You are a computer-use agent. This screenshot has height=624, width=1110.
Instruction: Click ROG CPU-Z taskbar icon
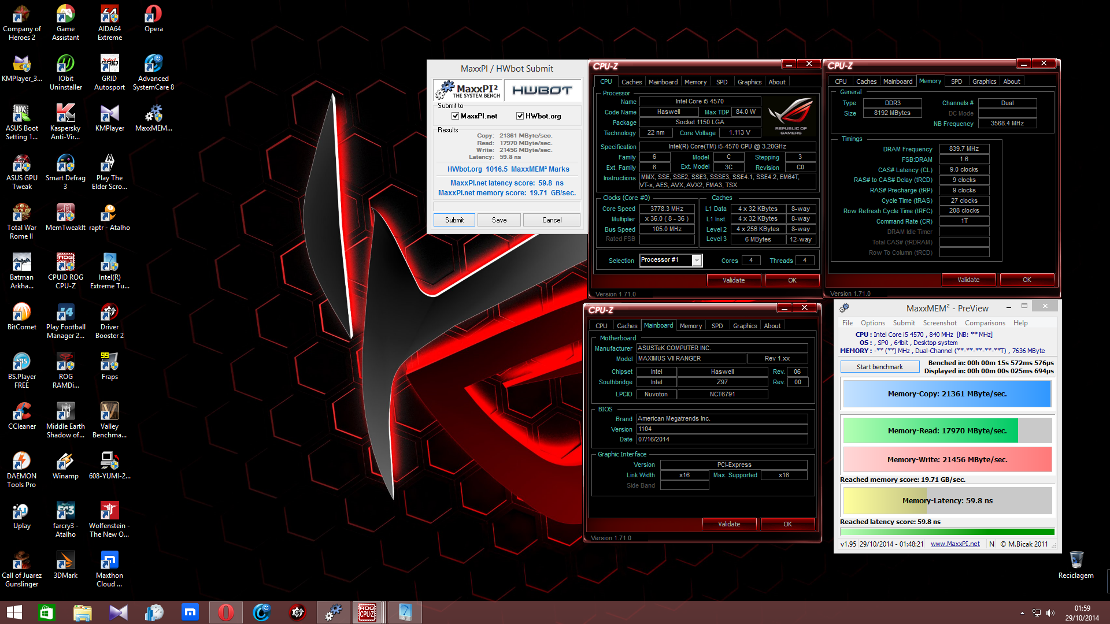click(368, 612)
